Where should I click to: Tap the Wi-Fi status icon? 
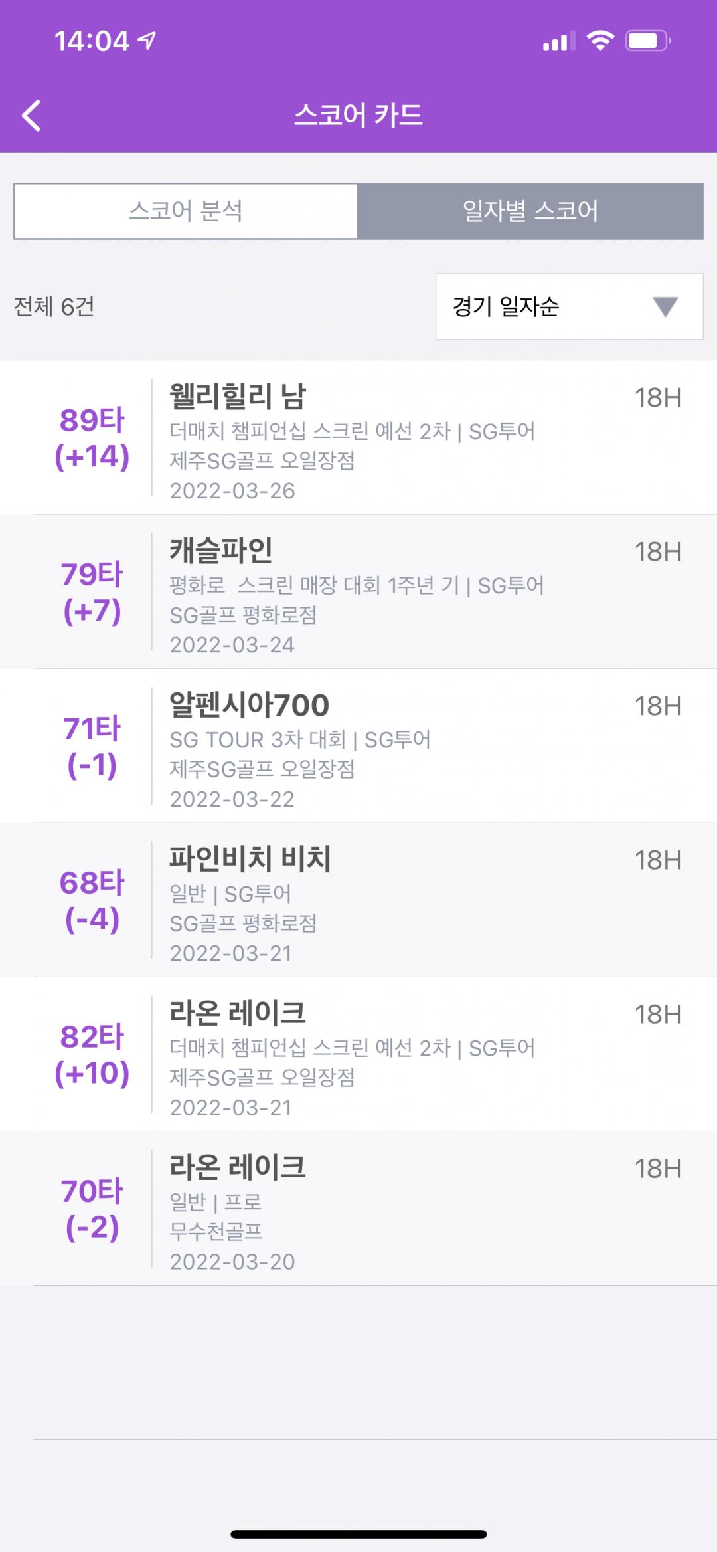click(600, 41)
